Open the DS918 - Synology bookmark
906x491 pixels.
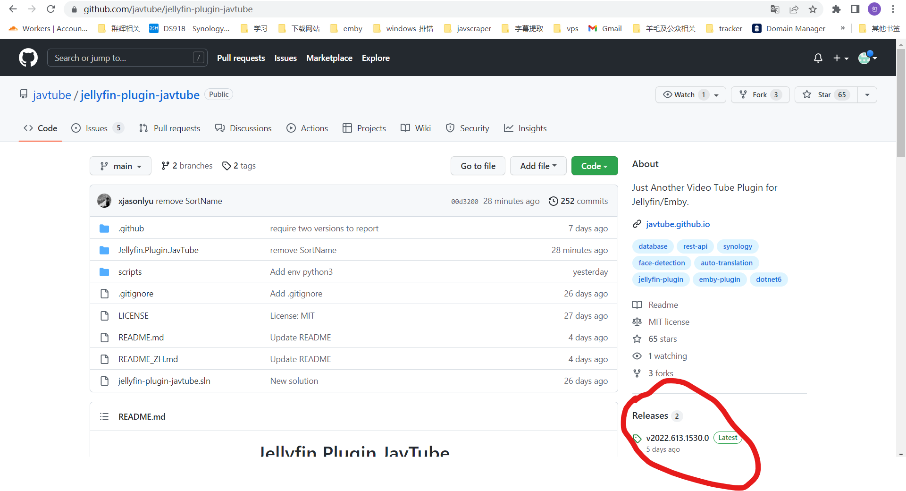point(190,28)
